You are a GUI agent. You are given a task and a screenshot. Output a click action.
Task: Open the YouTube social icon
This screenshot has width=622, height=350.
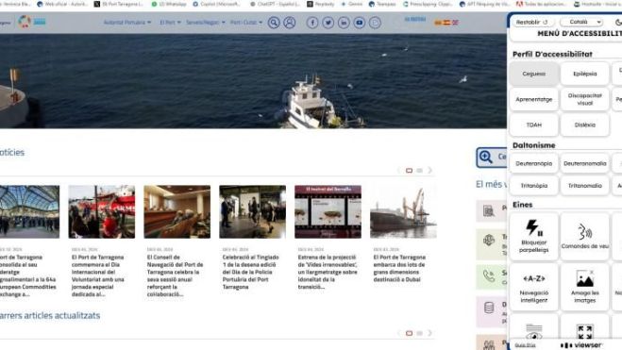click(x=360, y=23)
